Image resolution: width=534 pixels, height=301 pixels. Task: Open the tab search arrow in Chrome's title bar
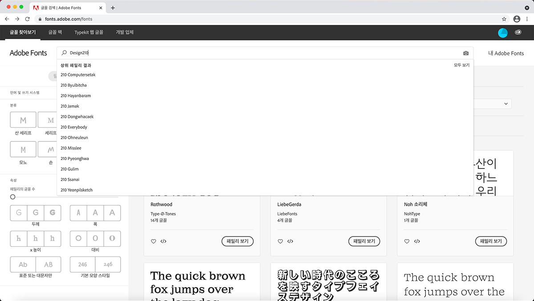(527, 8)
